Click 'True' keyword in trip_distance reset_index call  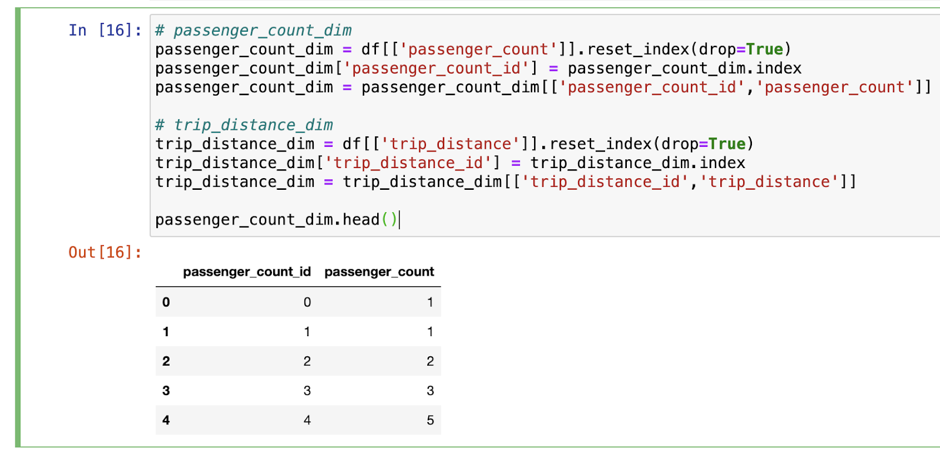(x=727, y=144)
